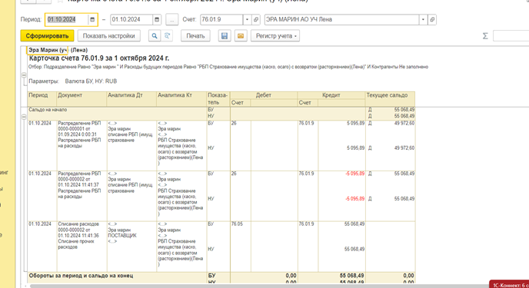Open document Распределение РБП 0000-000001
Viewport: 529px width, 288px height.
82,134
